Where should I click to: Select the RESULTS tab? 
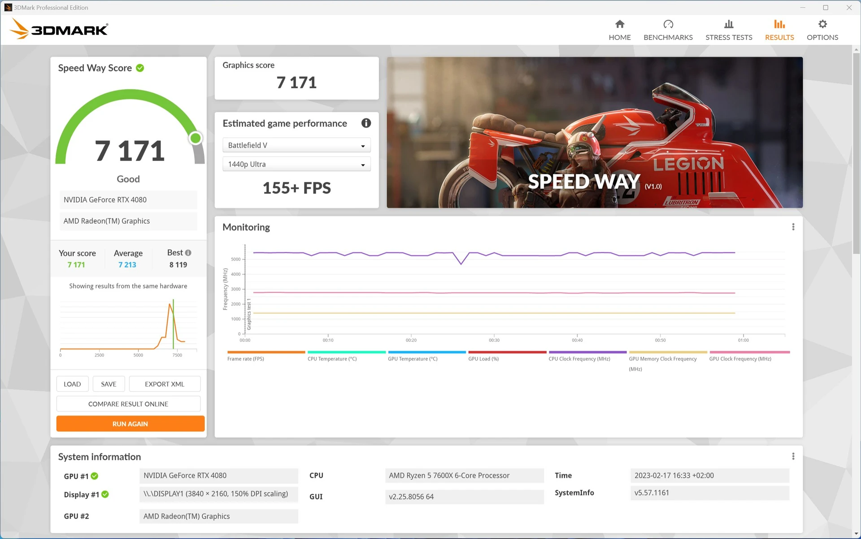779,30
